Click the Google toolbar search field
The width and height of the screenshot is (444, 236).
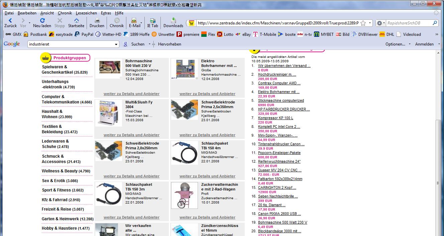(71, 44)
